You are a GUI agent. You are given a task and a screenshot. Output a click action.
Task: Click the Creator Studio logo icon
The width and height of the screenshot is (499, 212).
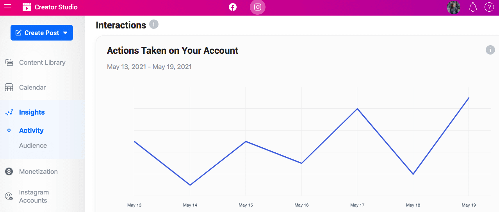coord(27,7)
